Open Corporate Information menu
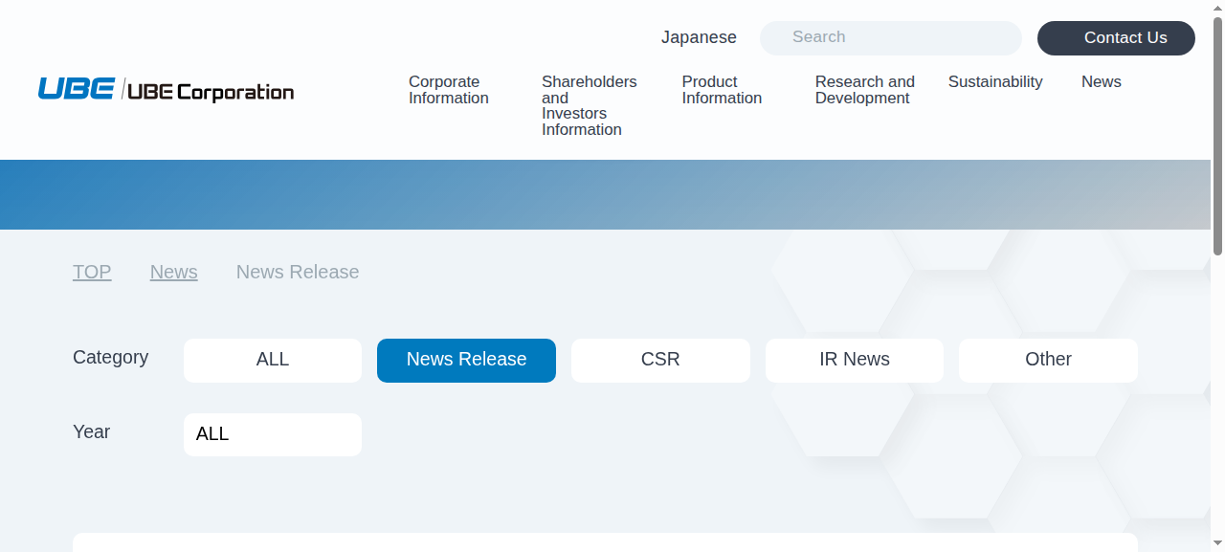The height and width of the screenshot is (552, 1225). 449,90
